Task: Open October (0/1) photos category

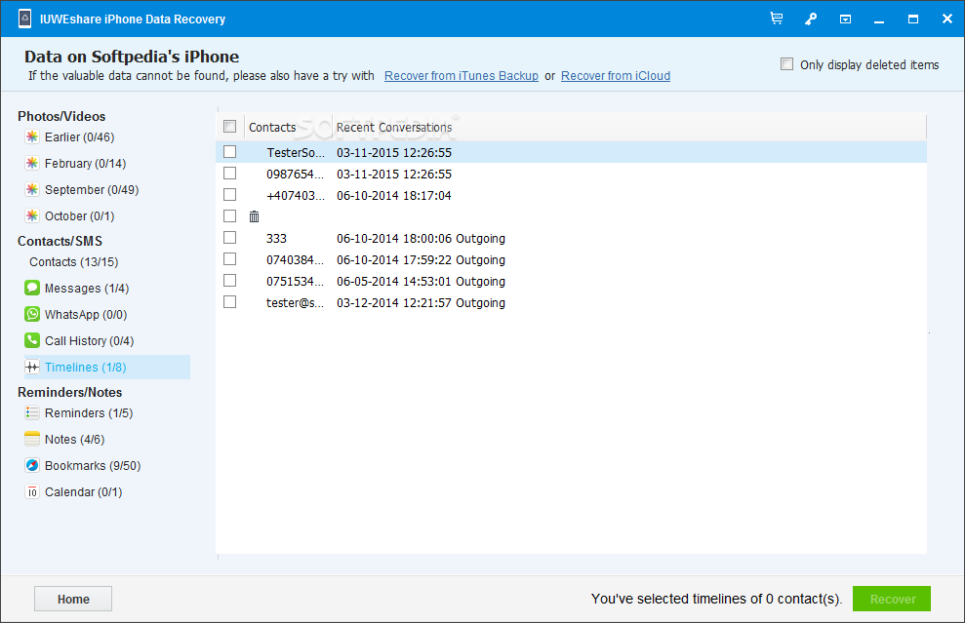Action: [79, 216]
